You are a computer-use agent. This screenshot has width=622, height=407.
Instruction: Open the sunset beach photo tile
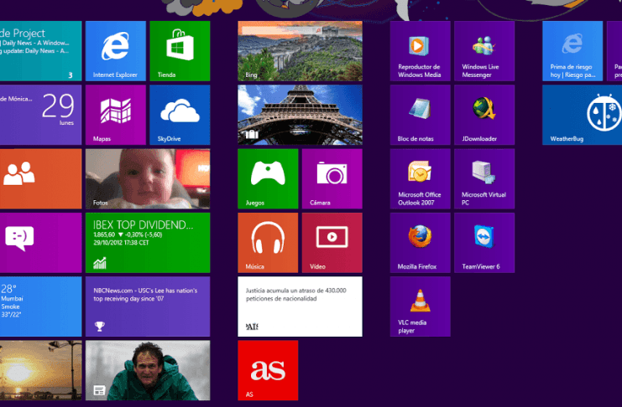coord(41,370)
